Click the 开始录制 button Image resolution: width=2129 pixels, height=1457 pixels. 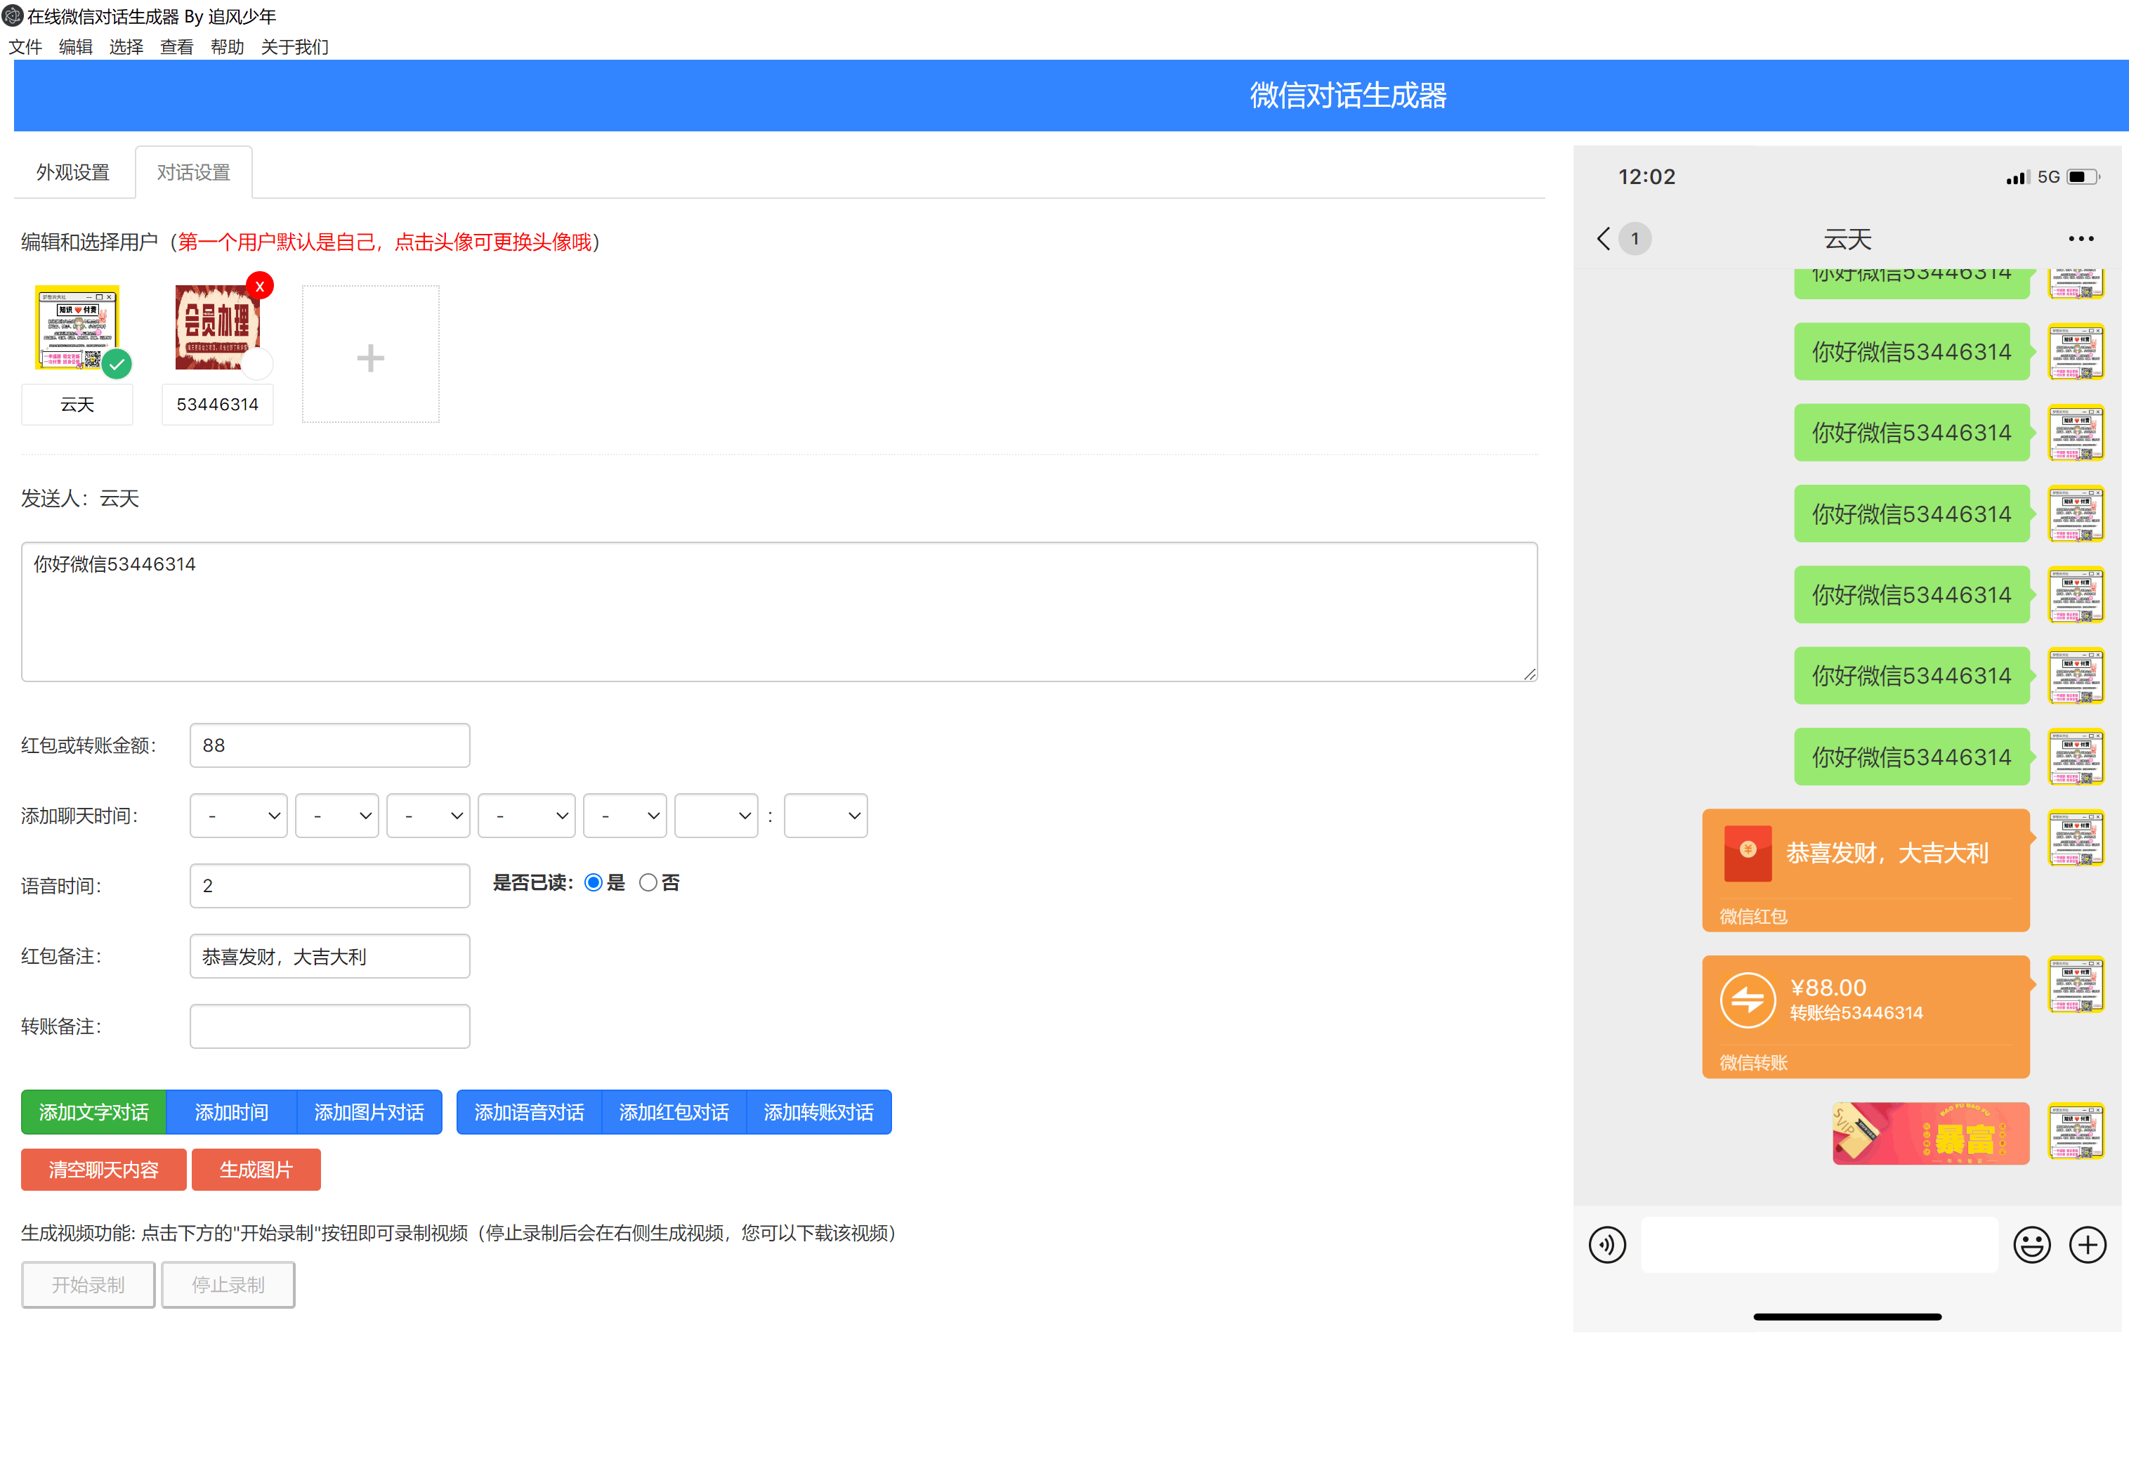[88, 1285]
